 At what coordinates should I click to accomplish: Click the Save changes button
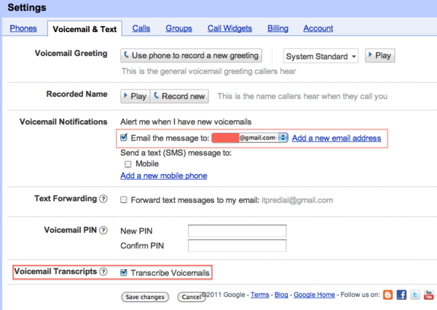tap(145, 297)
